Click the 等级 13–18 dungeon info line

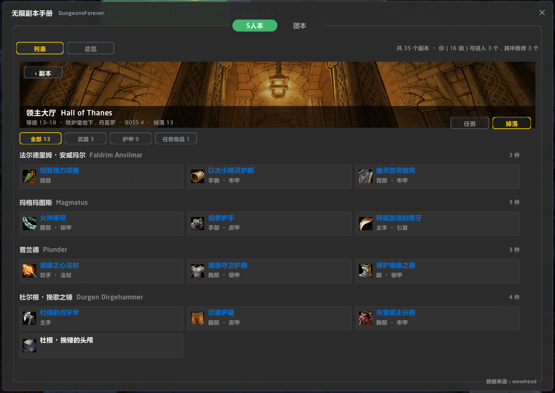coord(100,123)
